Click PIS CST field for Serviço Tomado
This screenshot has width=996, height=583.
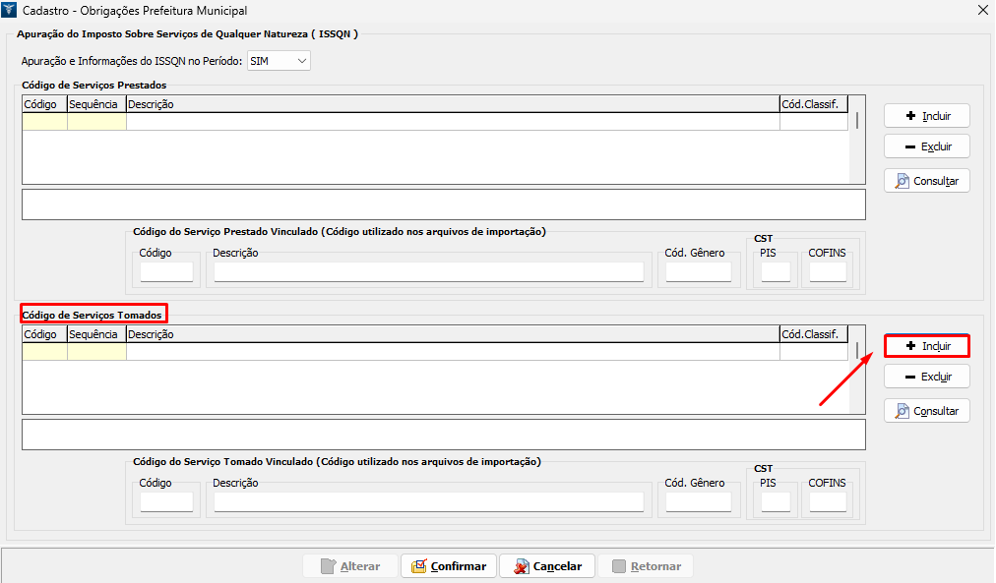(x=776, y=502)
